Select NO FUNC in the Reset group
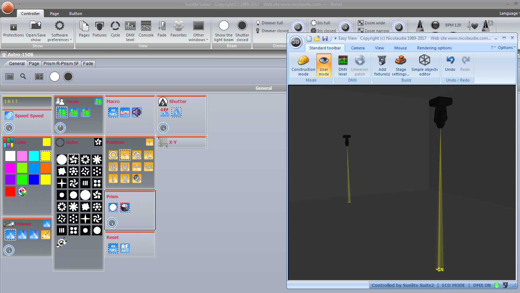The height and width of the screenshot is (293, 520). 113,248
